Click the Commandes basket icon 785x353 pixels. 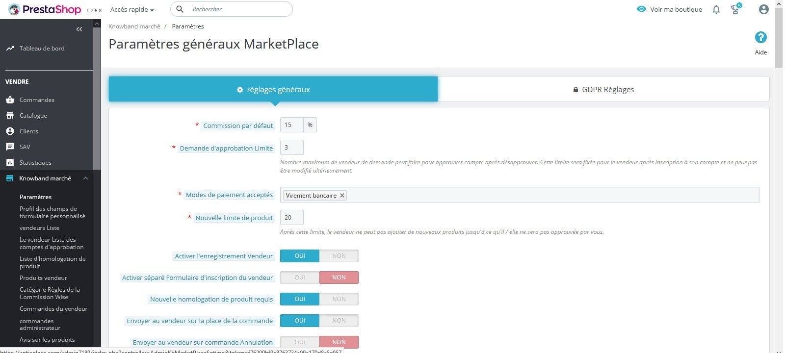tap(10, 100)
